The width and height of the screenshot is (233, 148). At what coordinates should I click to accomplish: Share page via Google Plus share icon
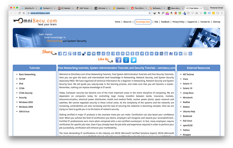coord(70,54)
